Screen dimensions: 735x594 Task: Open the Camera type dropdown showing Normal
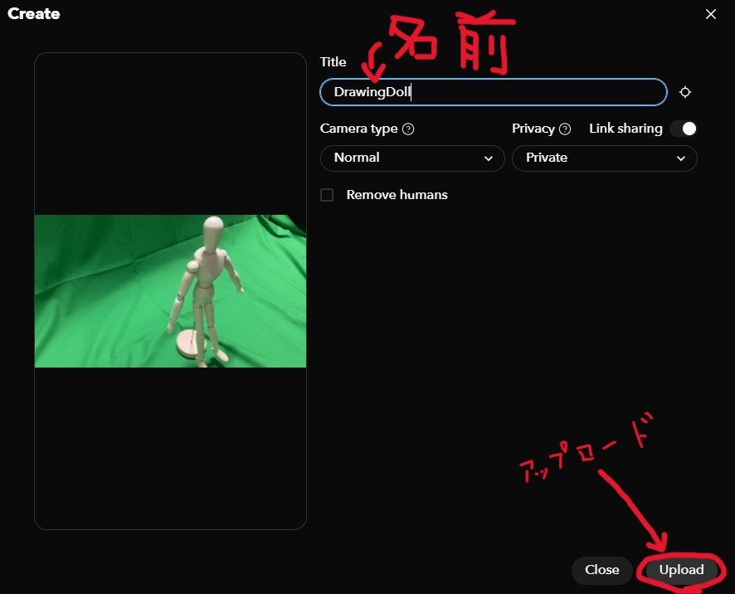(x=412, y=158)
